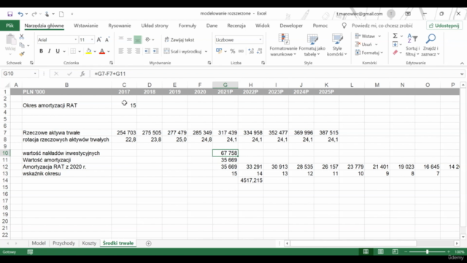Viewport: 467px width, 263px height.
Task: Open Znajdź i zaznacz menu
Action: point(431,45)
